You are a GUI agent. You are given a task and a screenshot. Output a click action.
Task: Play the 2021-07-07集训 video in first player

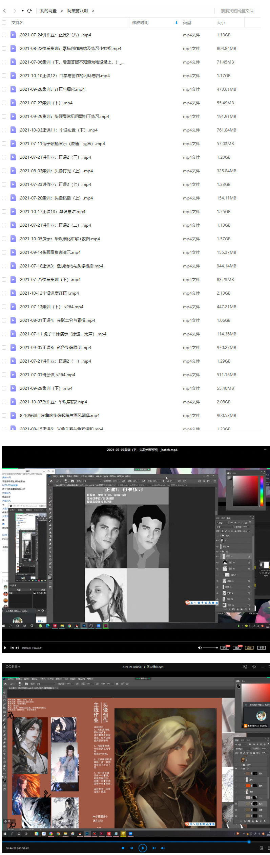(x=5, y=648)
